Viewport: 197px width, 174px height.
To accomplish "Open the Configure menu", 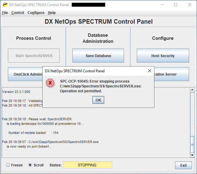I will [x=36, y=13].
